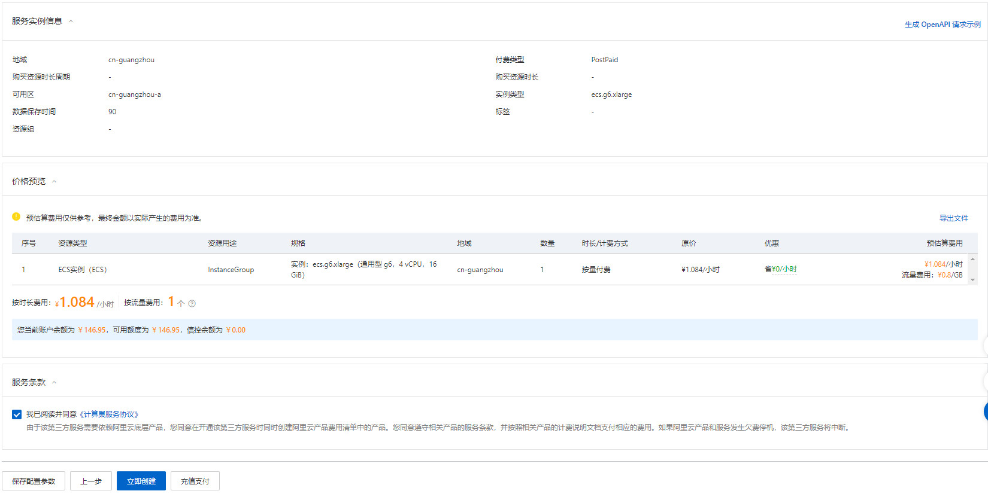
Task: Uncheck the 我已阅读并同意 agreement checkbox
Action: click(17, 414)
